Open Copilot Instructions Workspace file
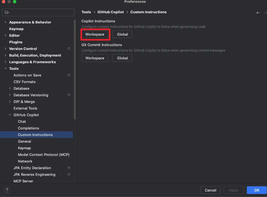The width and height of the screenshot is (267, 197). tap(95, 34)
